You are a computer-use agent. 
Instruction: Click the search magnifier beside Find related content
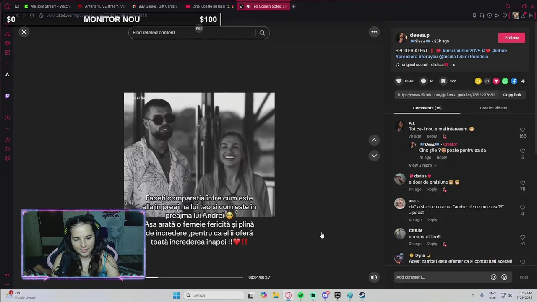point(262,33)
